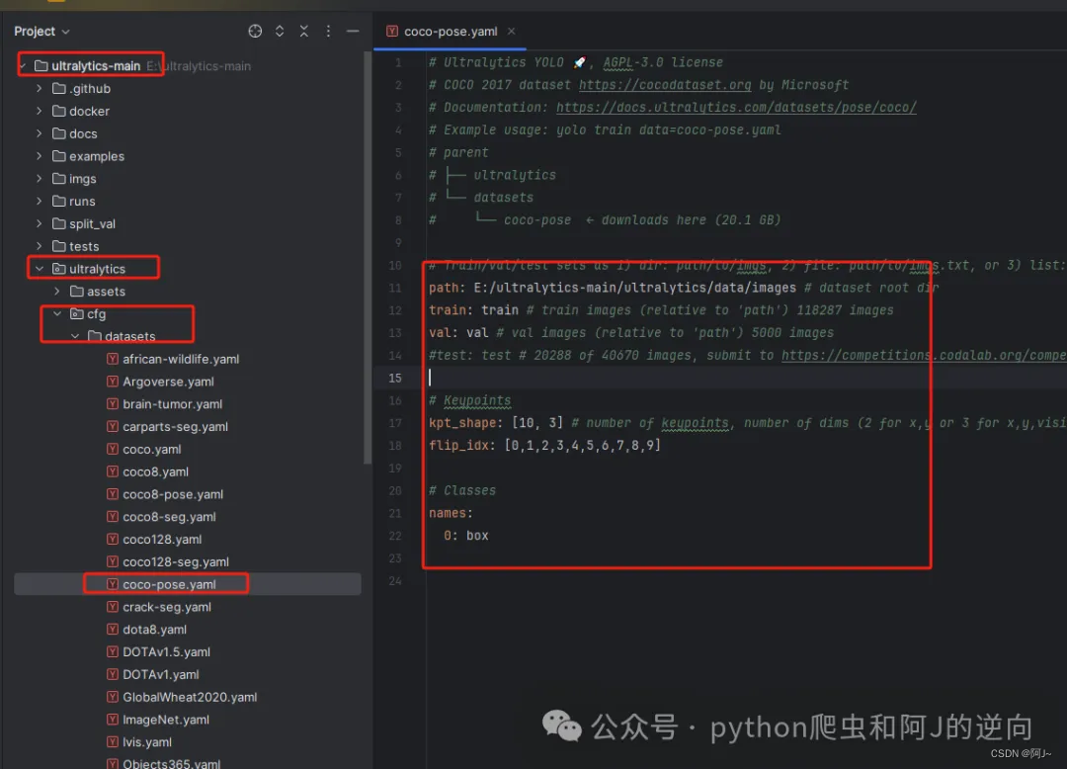The image size is (1067, 769).
Task: Click YAML icon of crack-seg.yaml
Action: click(113, 606)
